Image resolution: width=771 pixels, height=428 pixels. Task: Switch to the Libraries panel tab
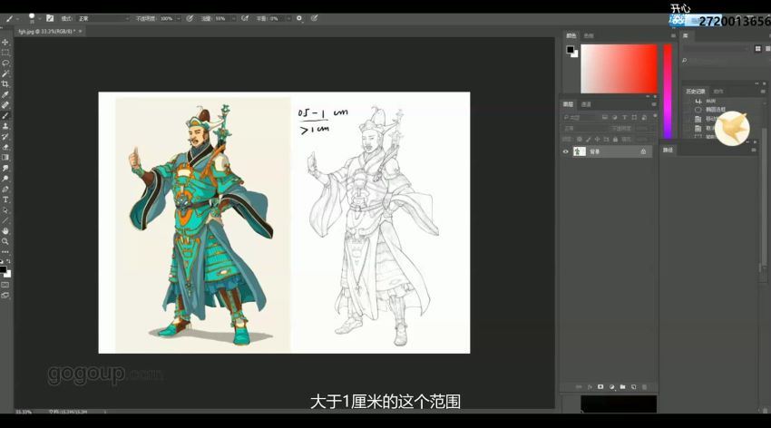(x=686, y=35)
